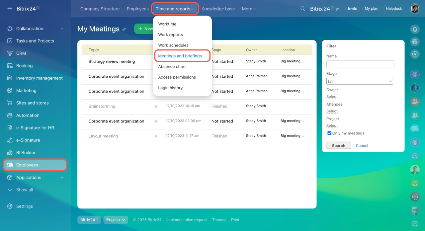
Task: Open the blue speech-bubble chat in the right panel
Action: [415, 128]
